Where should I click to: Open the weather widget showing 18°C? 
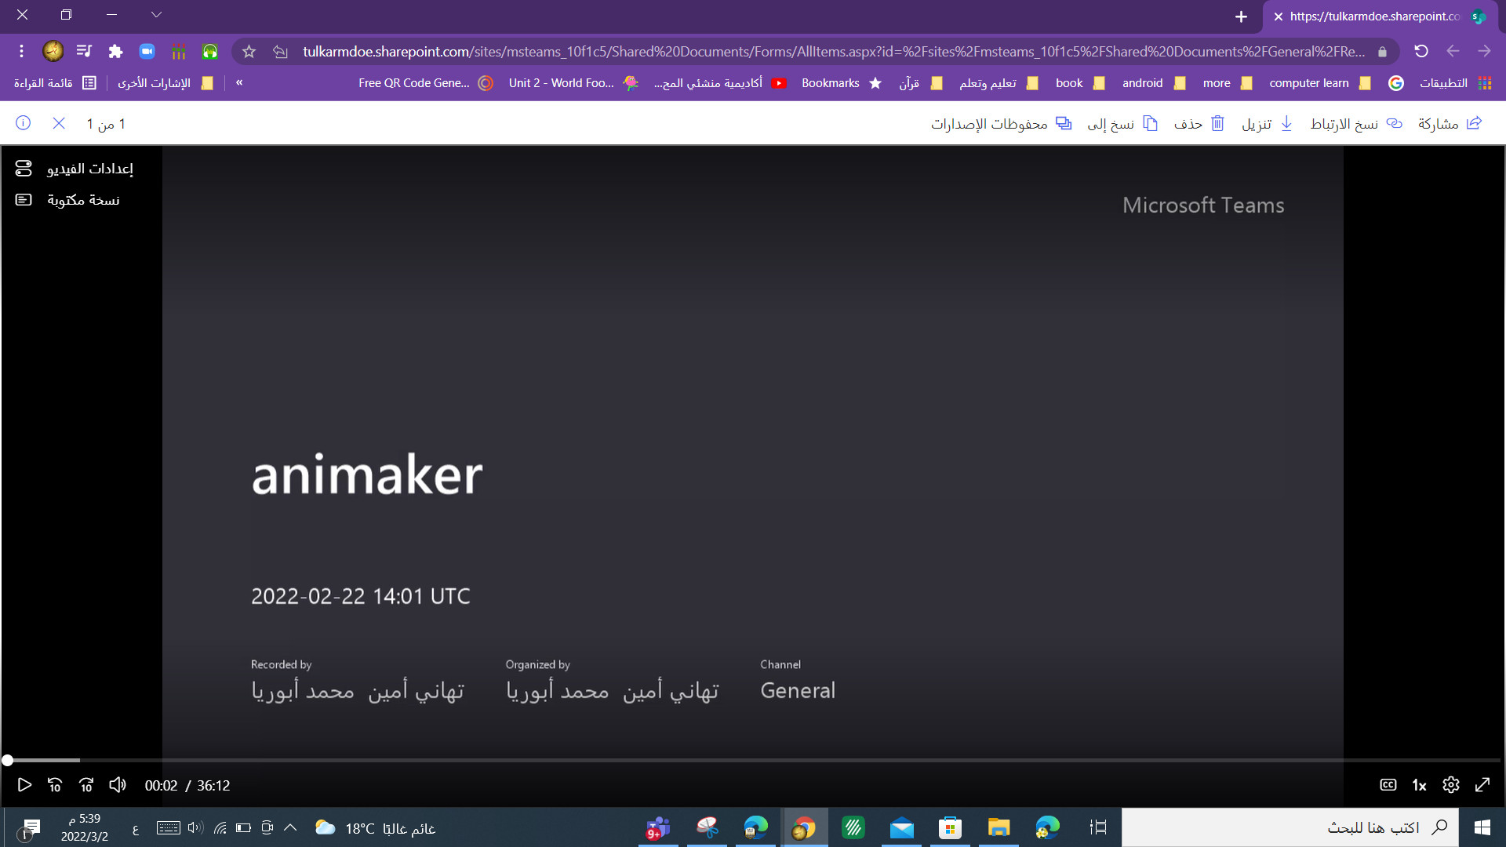tap(375, 828)
